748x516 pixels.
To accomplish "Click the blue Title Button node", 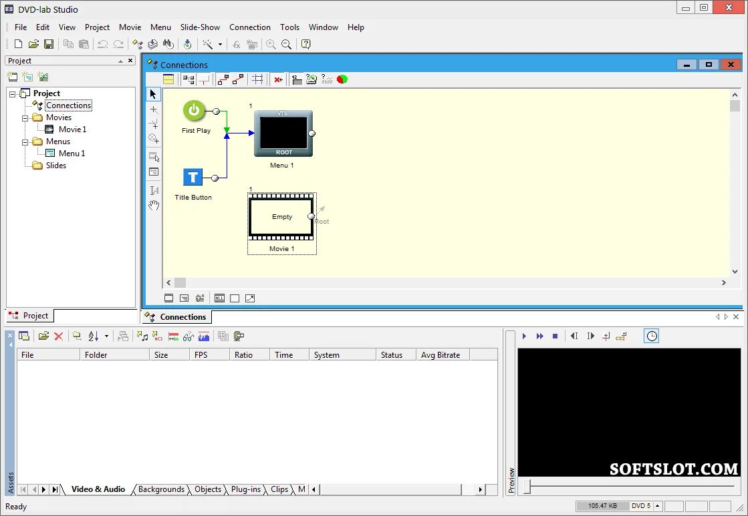I will pyautogui.click(x=193, y=178).
